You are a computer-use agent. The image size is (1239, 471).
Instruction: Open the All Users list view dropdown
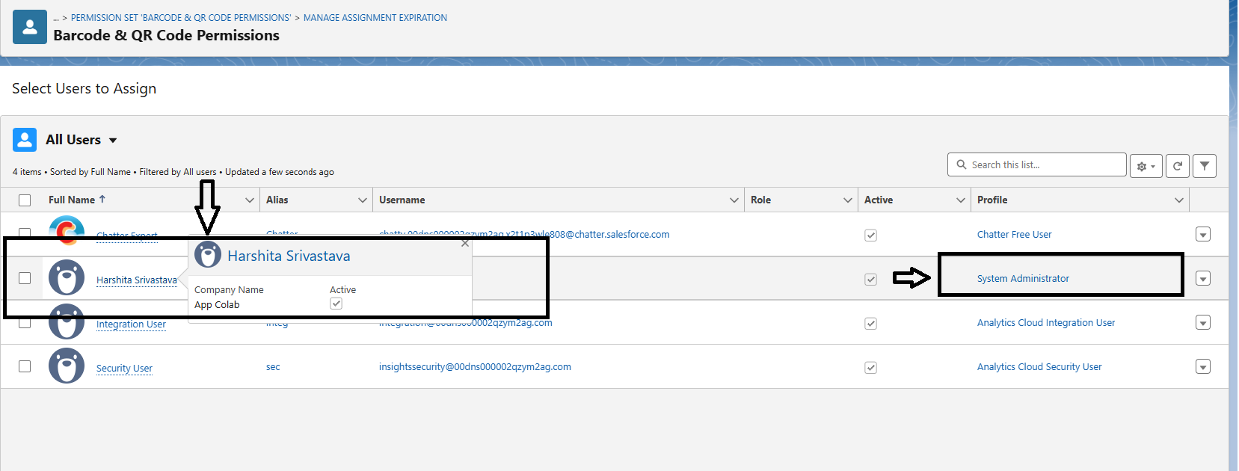[113, 141]
